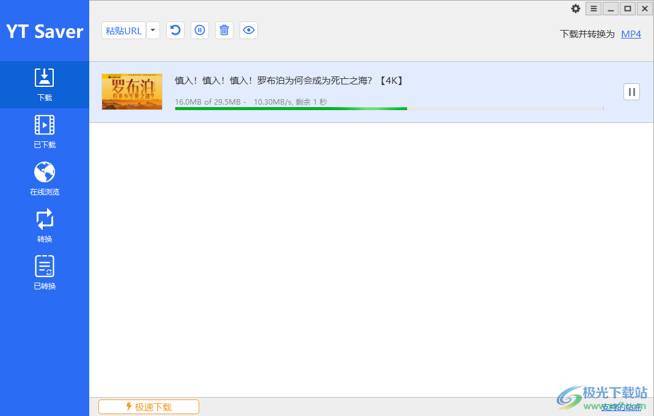This screenshot has height=416, width=654.
Task: Minimize the YT Saver window
Action: click(x=611, y=9)
